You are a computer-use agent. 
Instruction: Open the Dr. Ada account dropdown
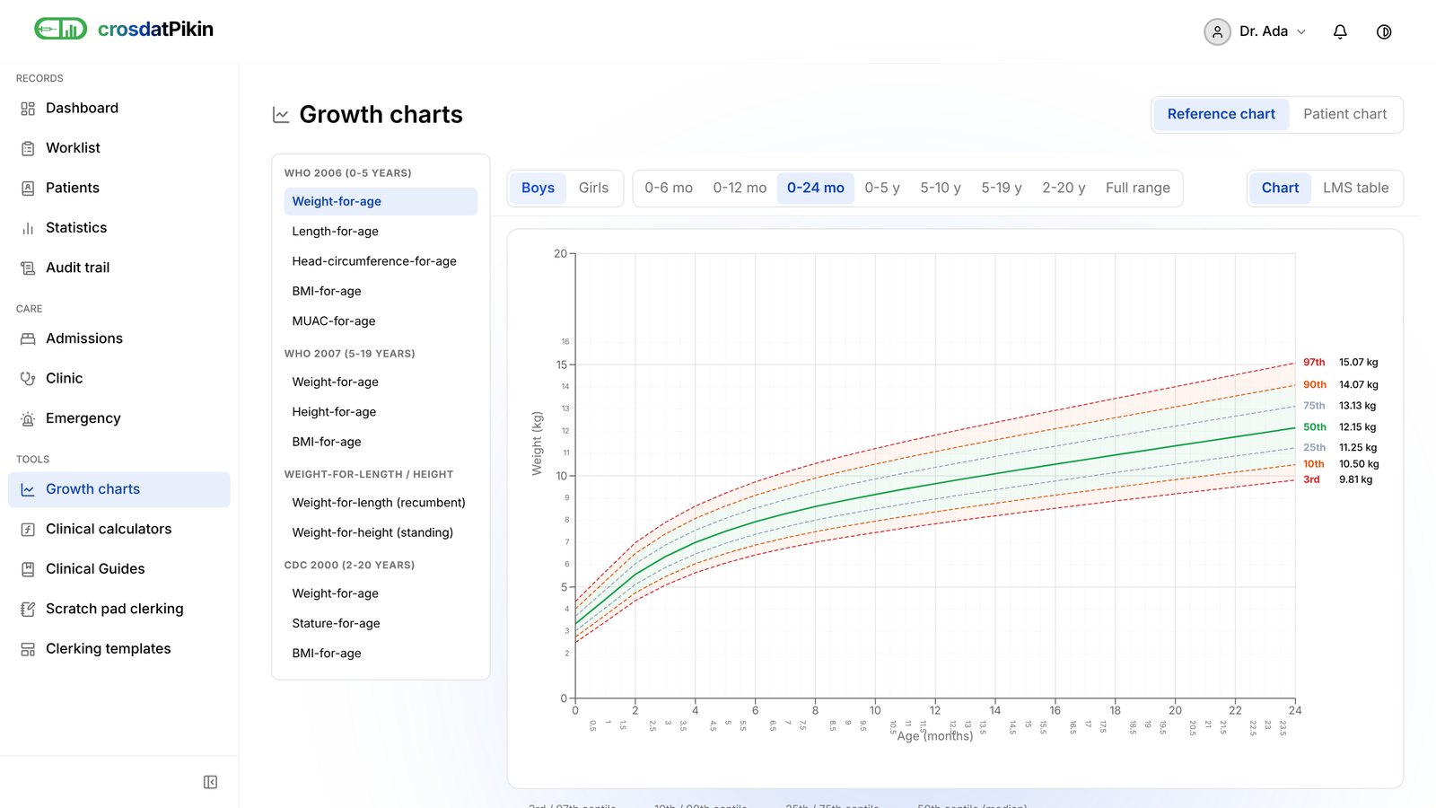1256,31
